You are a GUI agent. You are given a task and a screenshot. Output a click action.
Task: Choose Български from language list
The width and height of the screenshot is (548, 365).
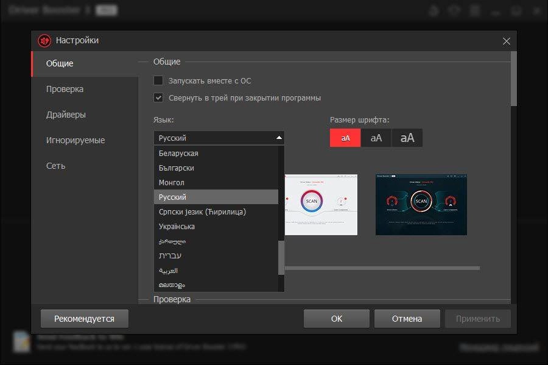[x=216, y=168]
